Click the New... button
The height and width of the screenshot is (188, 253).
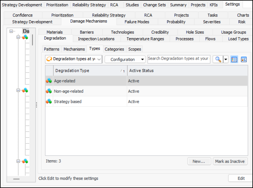pos(199,161)
